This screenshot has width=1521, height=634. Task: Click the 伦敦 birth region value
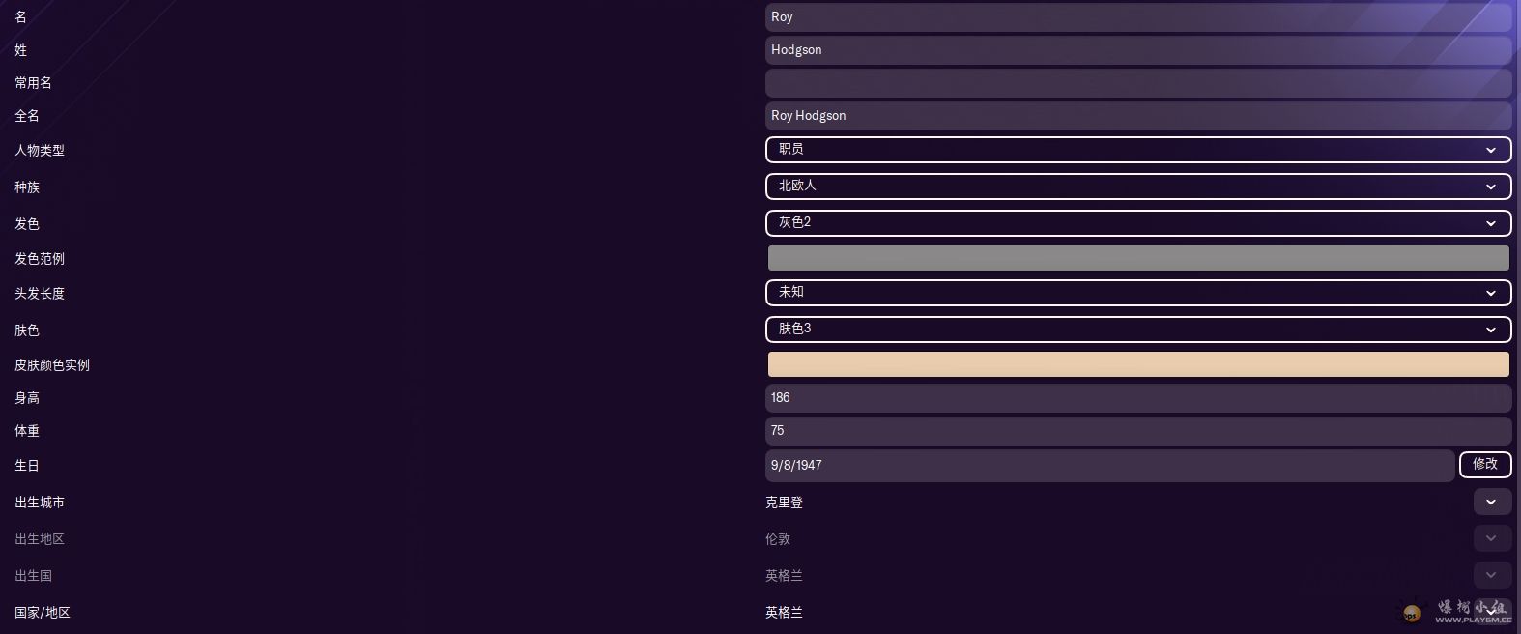(x=778, y=539)
